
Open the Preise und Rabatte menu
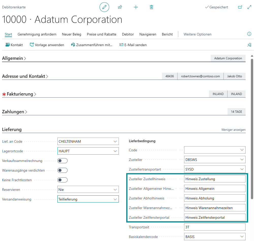click(x=102, y=34)
